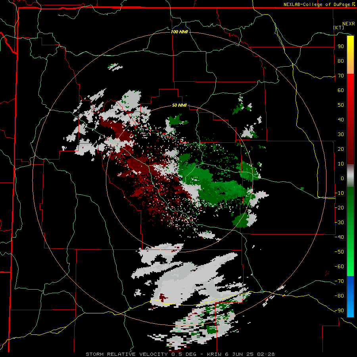Image resolution: width=357 pixels, height=357 pixels.
Task: Click the -80 value on the velocity scale
Action: [339, 296]
